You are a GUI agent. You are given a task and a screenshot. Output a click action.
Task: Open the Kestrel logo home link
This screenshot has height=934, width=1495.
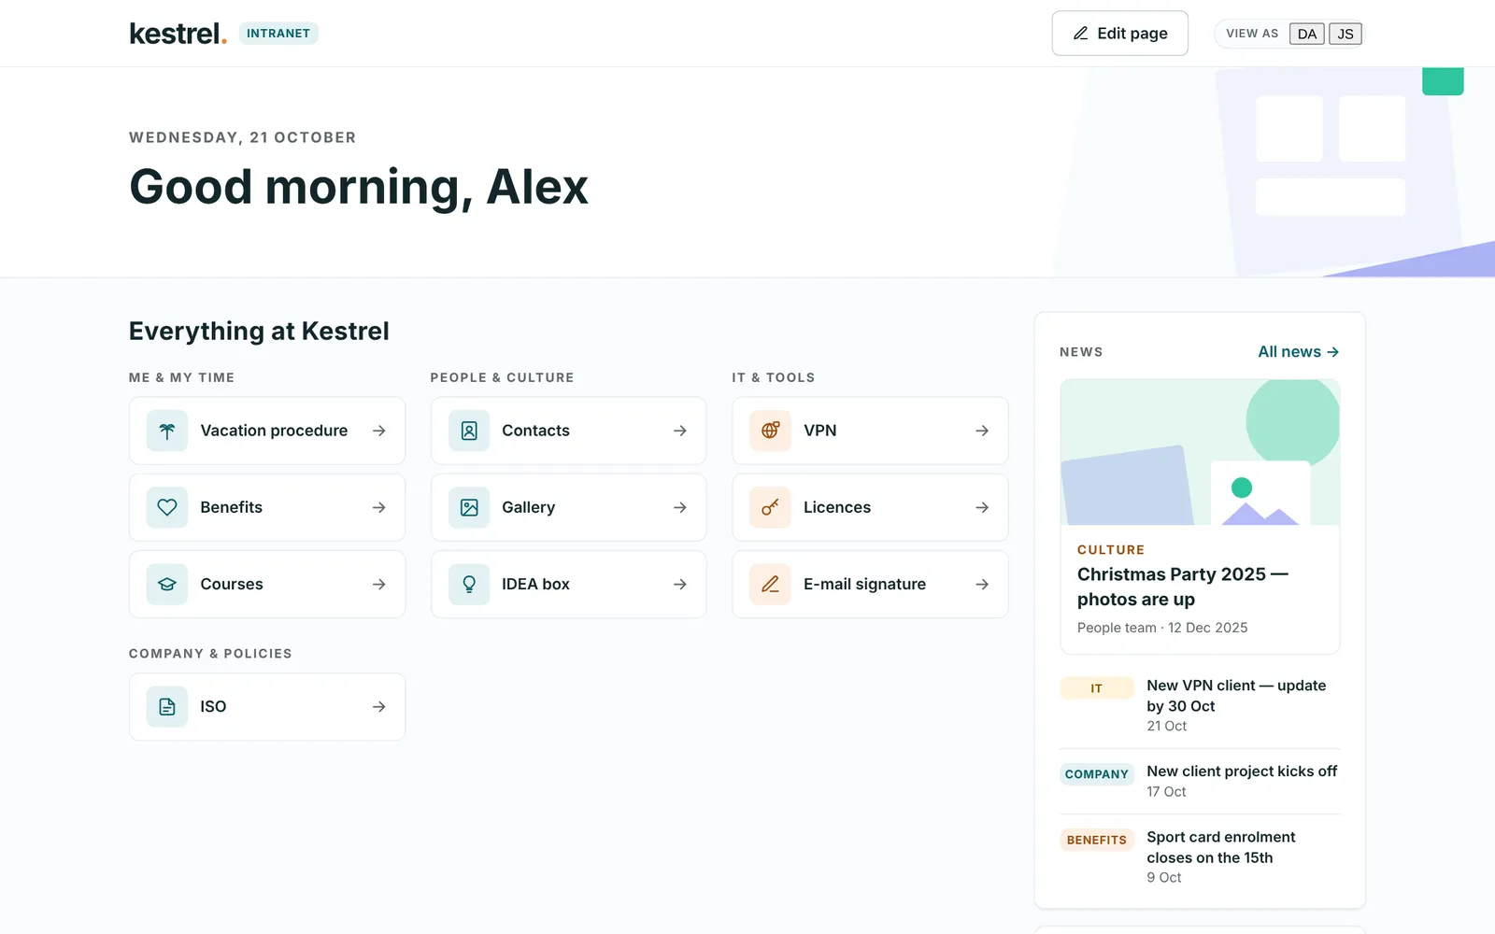(x=178, y=34)
